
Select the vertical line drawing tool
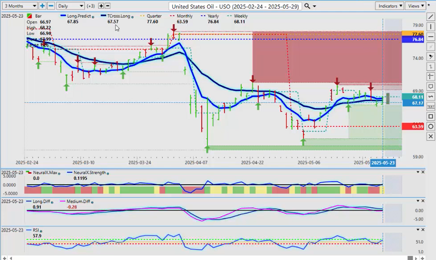click(x=431, y=27)
